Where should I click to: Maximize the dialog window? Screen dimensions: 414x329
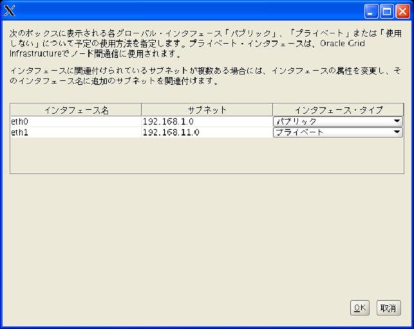click(x=387, y=12)
